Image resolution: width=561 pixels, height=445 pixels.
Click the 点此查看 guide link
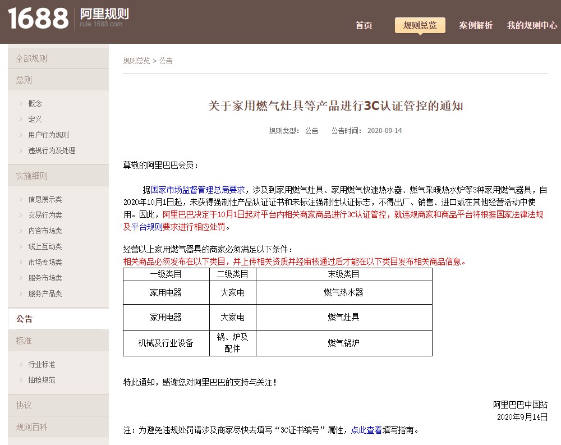pos(366,430)
